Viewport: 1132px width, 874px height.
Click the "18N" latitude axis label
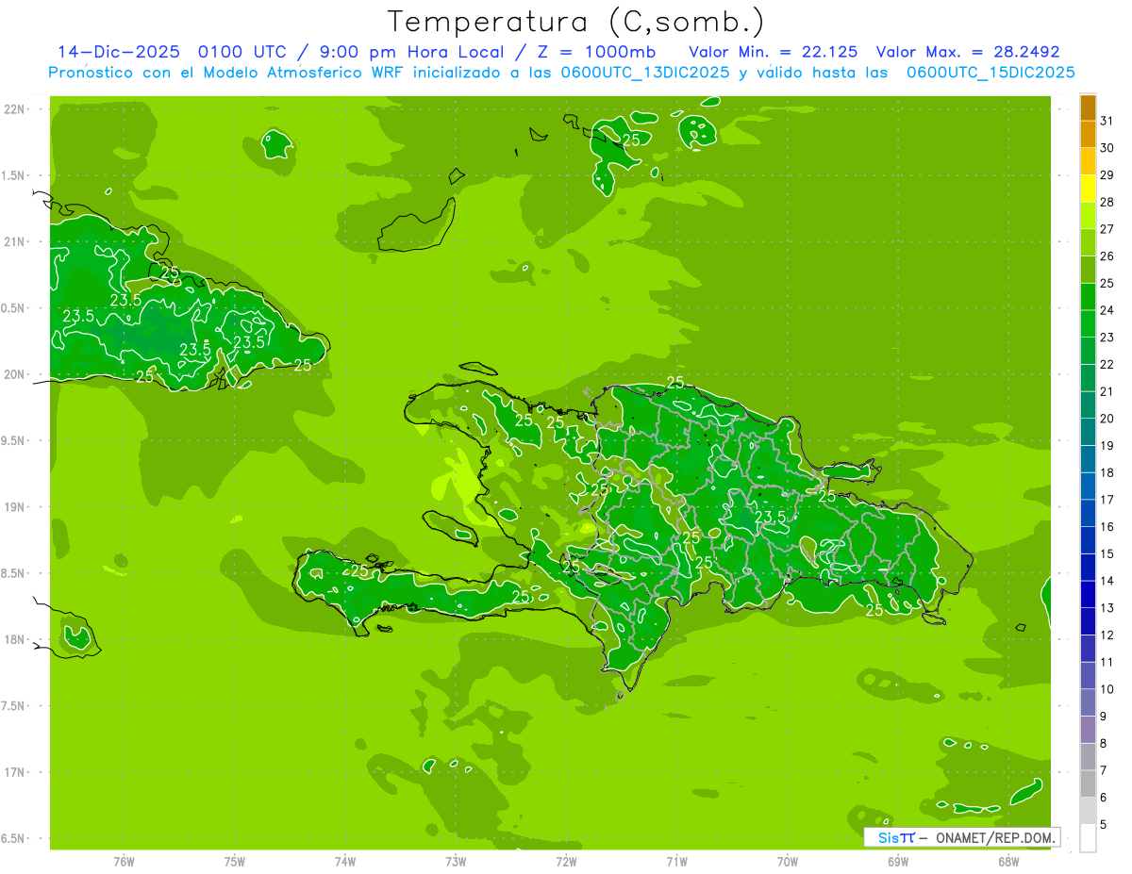point(14,639)
